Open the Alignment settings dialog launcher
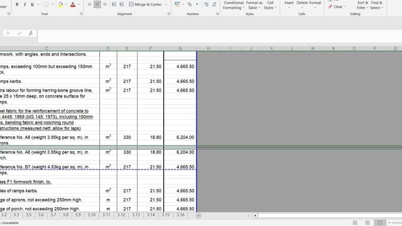The height and width of the screenshot is (226, 402). [169, 14]
